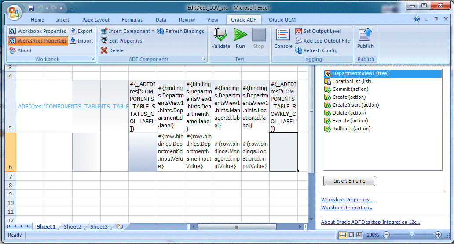Click the Office button
Viewport: 454px width, 244px height.
(x=14, y=12)
